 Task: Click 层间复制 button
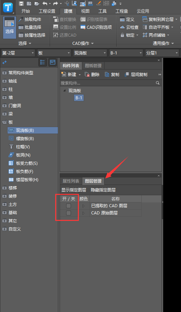(136, 74)
